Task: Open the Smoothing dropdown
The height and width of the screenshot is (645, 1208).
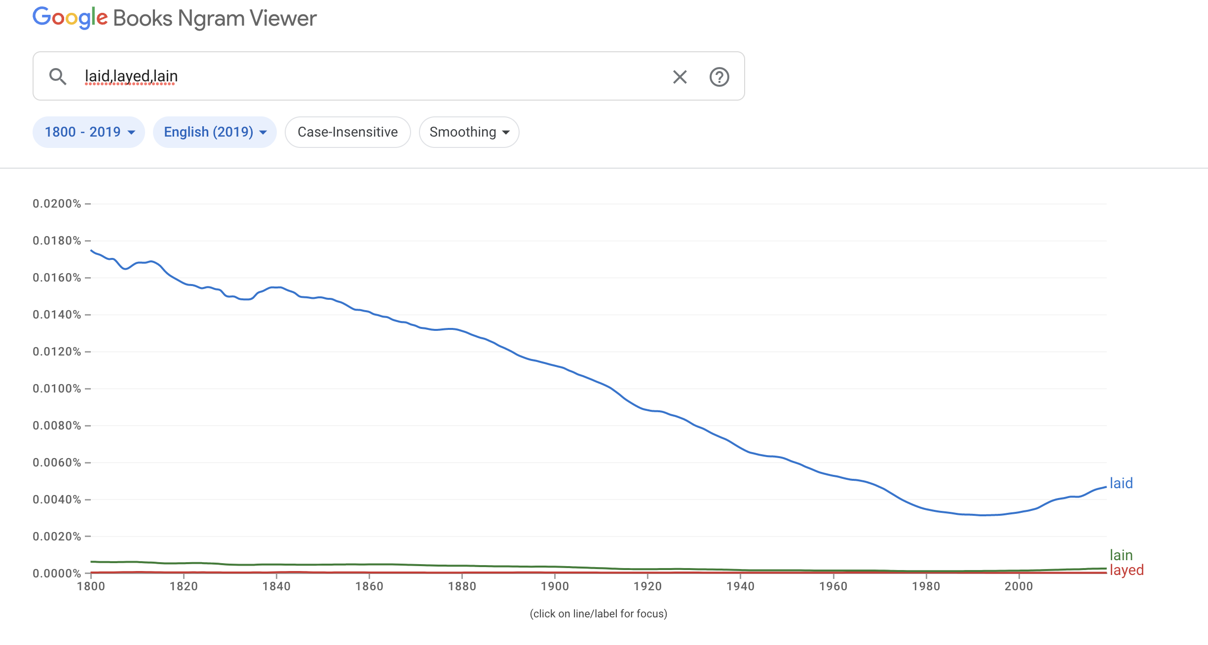Action: (x=469, y=132)
